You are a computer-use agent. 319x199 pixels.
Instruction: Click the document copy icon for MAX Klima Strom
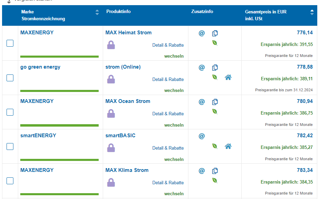click(x=215, y=171)
